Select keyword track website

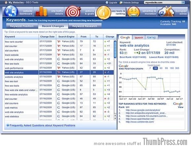[x=12, y=55]
